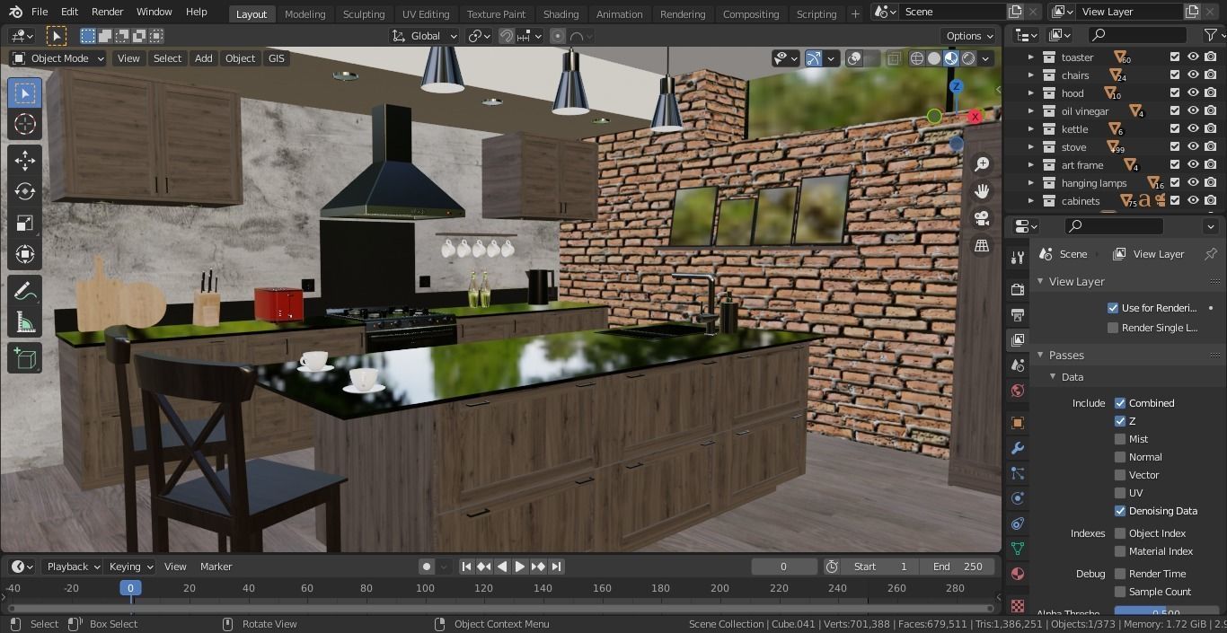The height and width of the screenshot is (633, 1227).
Task: Click the timeline playhead at frame 0
Action: tap(130, 588)
